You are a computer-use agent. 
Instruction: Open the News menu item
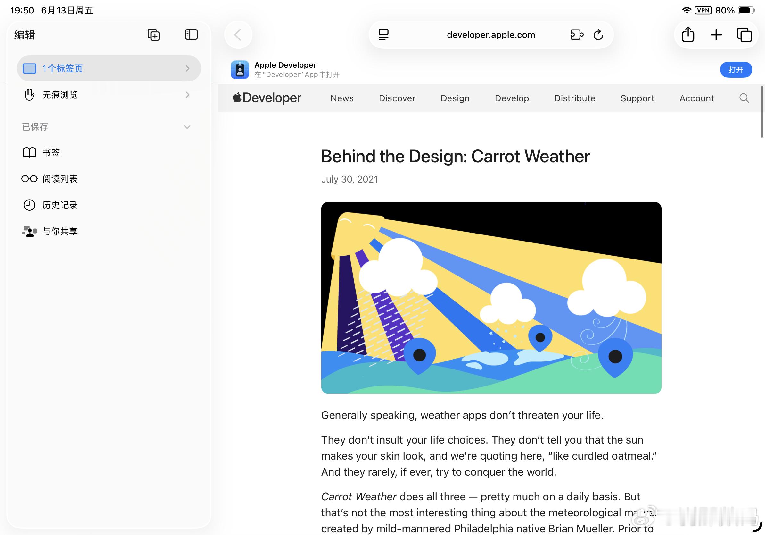tap(342, 98)
